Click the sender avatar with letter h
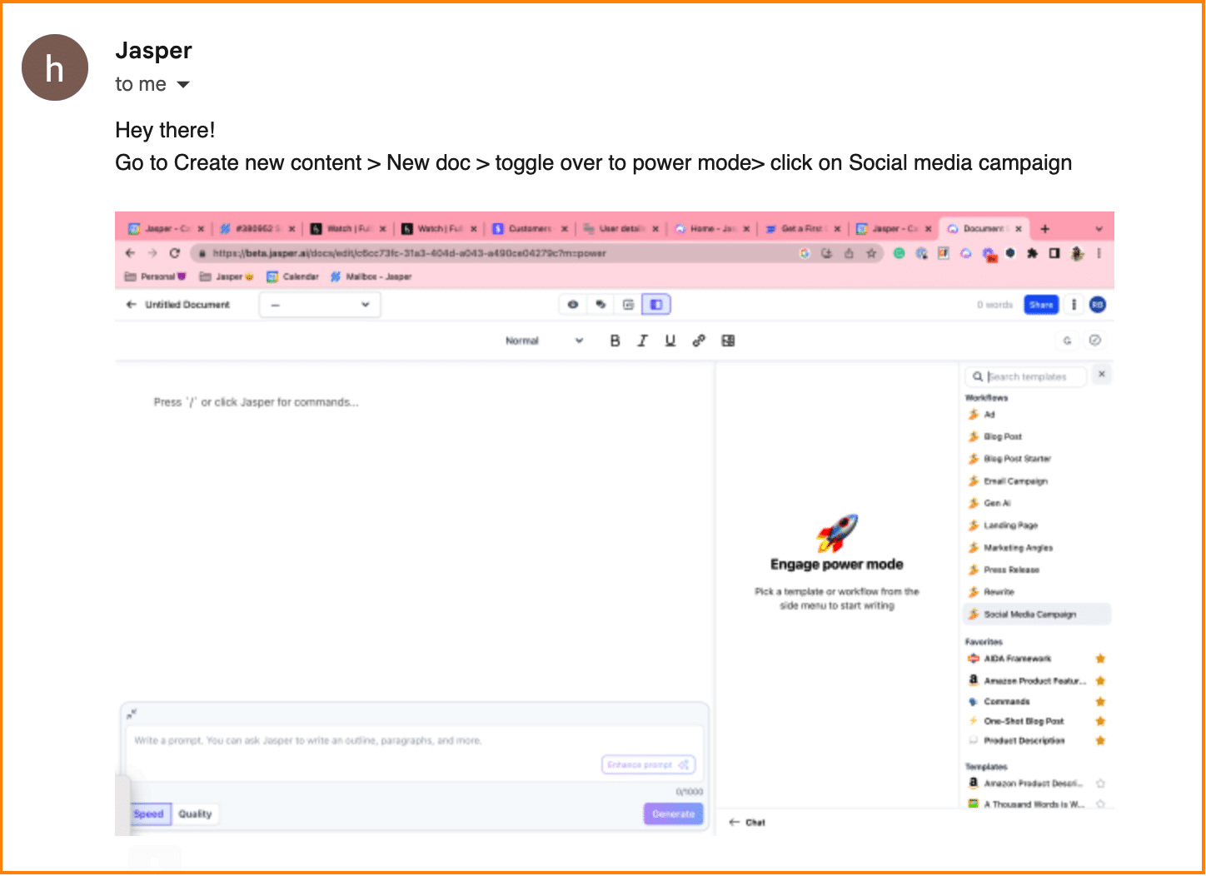The image size is (1206, 876). pyautogui.click(x=55, y=67)
